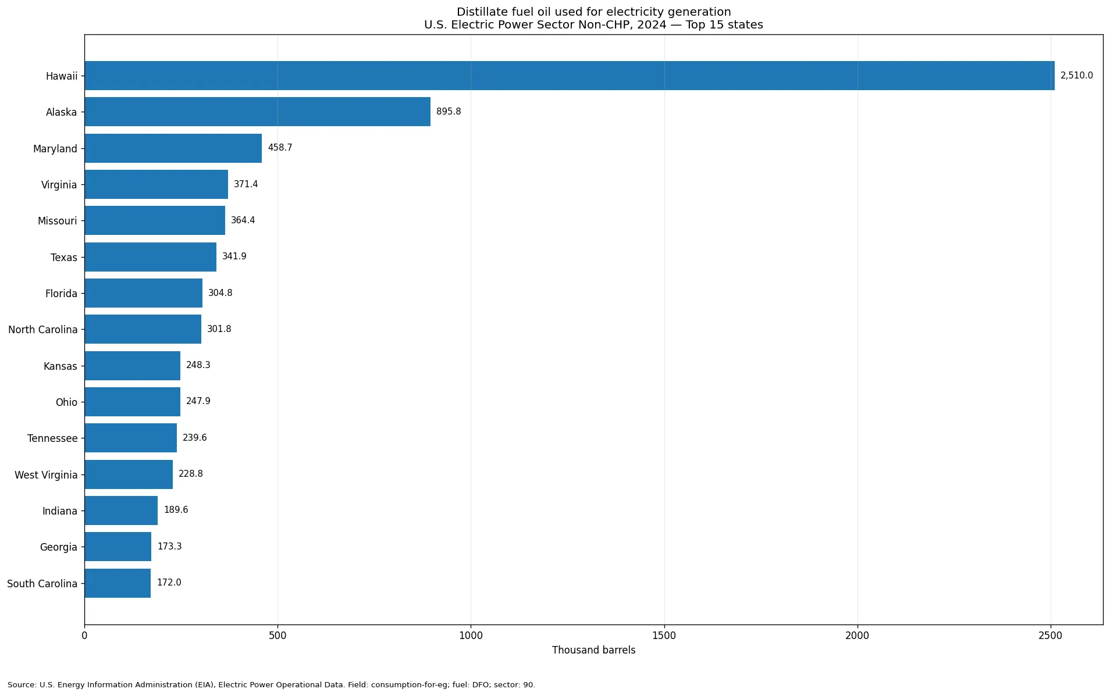Click the Alaska bar
1110x696 pixels.
pos(258,112)
